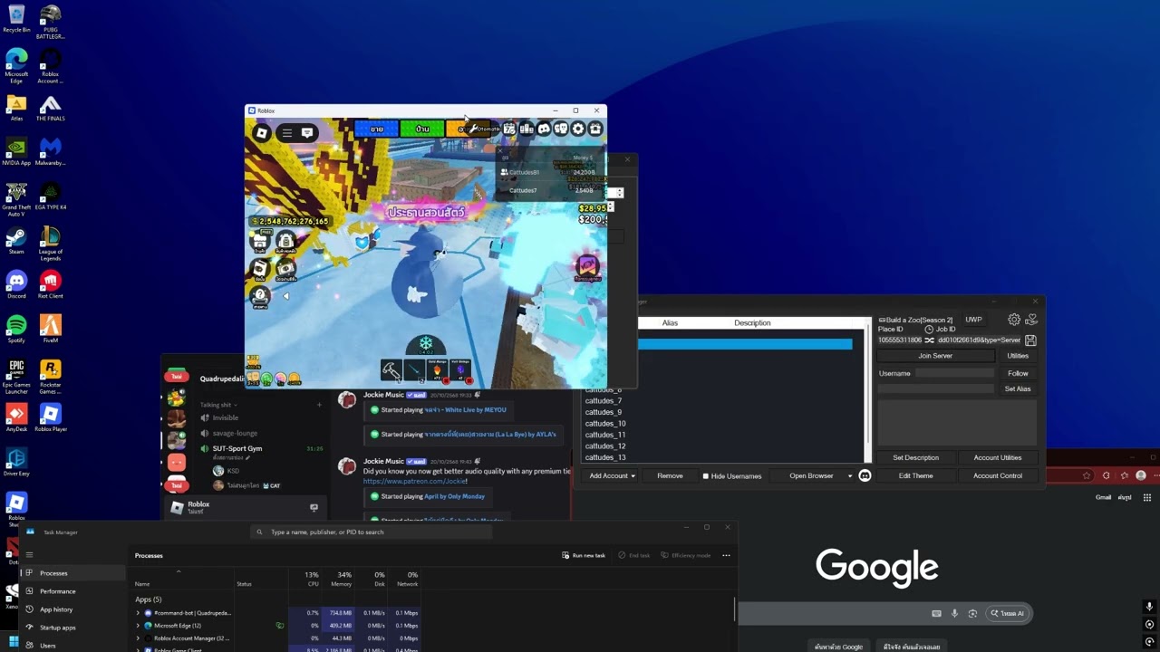Switch to Task Manager Processes tab

73,573
